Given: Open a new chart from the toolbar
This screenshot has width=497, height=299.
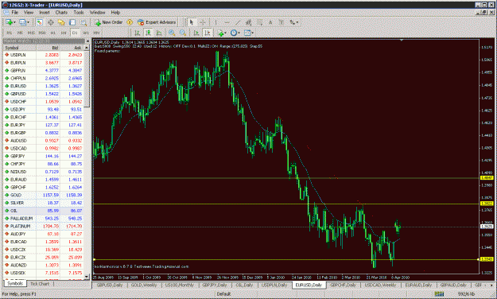Looking at the screenshot, I should point(9,22).
